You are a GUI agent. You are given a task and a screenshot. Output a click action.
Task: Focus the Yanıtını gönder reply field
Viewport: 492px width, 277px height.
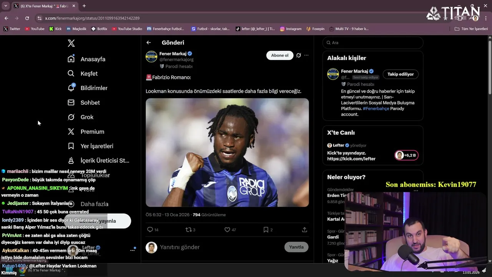(219, 247)
